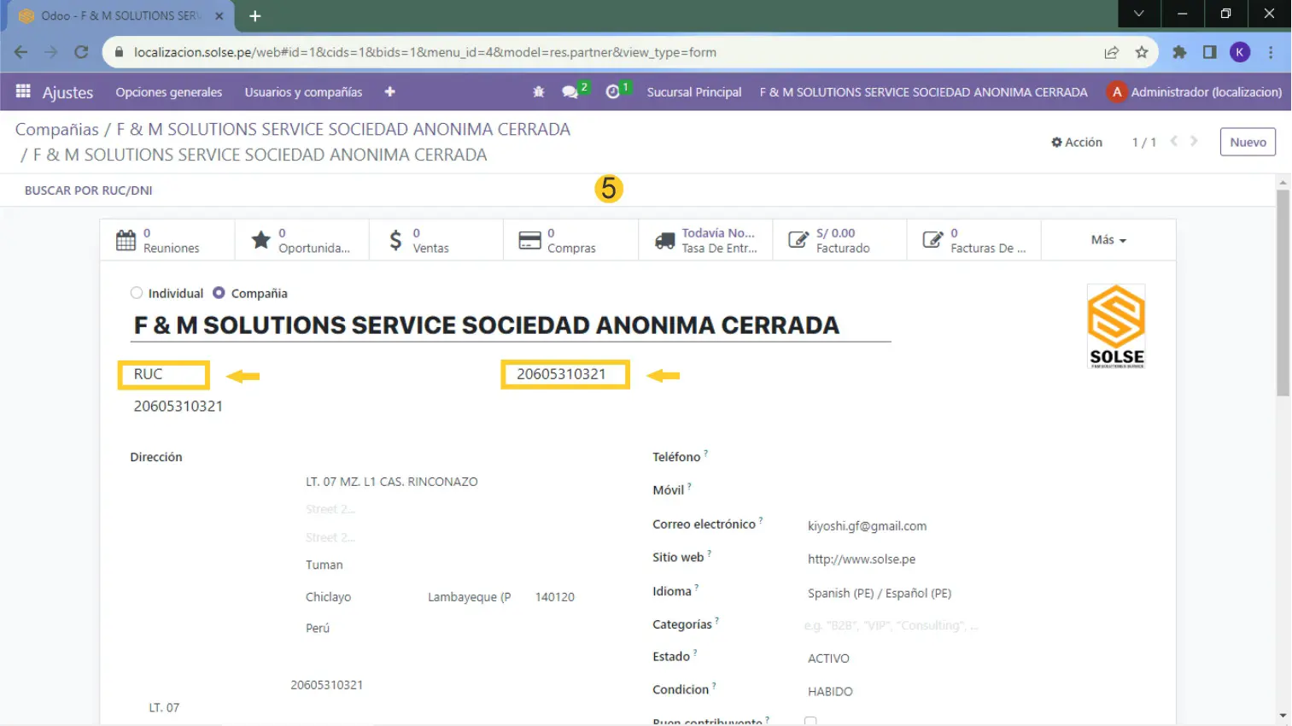Open the Ventas dollar stat button

(x=436, y=240)
